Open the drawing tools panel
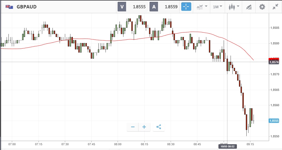This screenshot has height=150, width=282. [248, 7]
